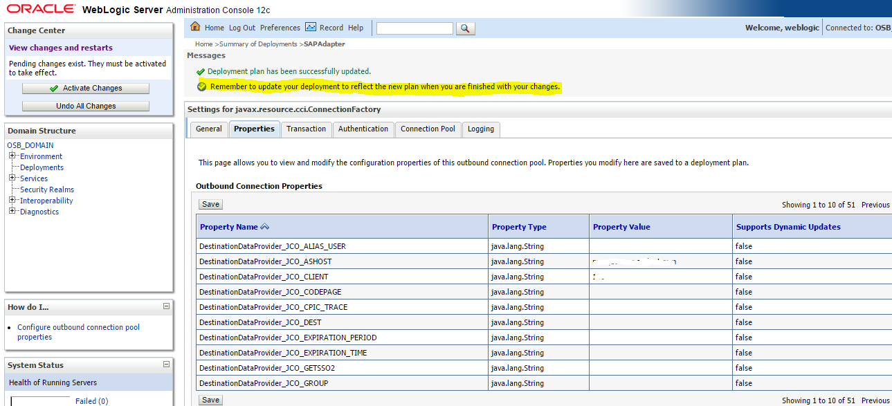Switch to the Transaction tab
Screen dimensions: 892x406
(306, 129)
